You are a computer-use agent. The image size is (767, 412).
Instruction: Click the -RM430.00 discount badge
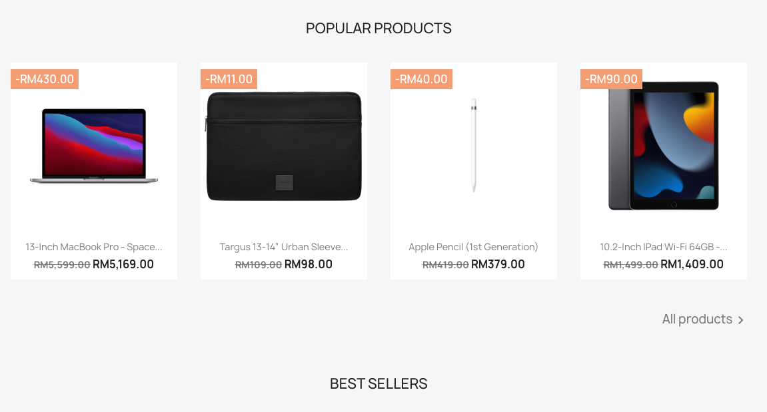pos(45,79)
